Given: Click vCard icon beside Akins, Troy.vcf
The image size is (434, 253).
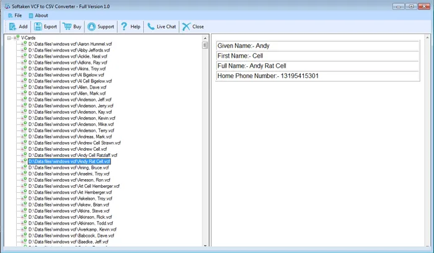Looking at the screenshot, I should pyautogui.click(x=24, y=69).
